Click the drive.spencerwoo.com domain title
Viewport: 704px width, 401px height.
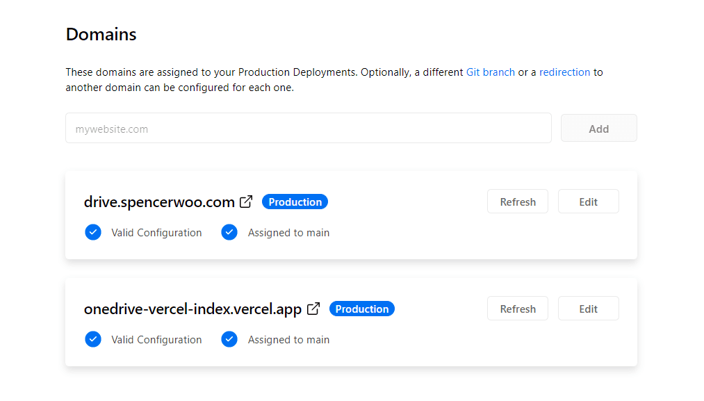point(158,201)
